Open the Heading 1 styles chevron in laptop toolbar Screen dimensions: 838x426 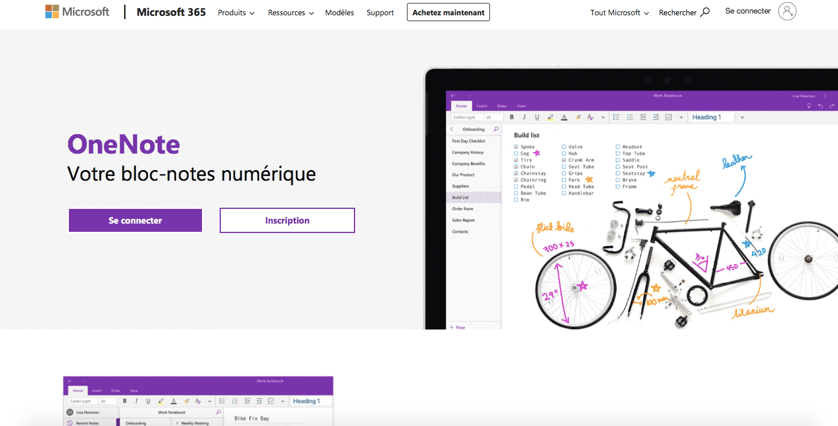click(742, 118)
